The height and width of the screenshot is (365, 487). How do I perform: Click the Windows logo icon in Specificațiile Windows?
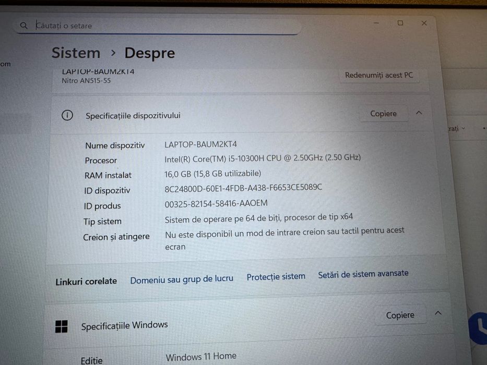point(61,326)
